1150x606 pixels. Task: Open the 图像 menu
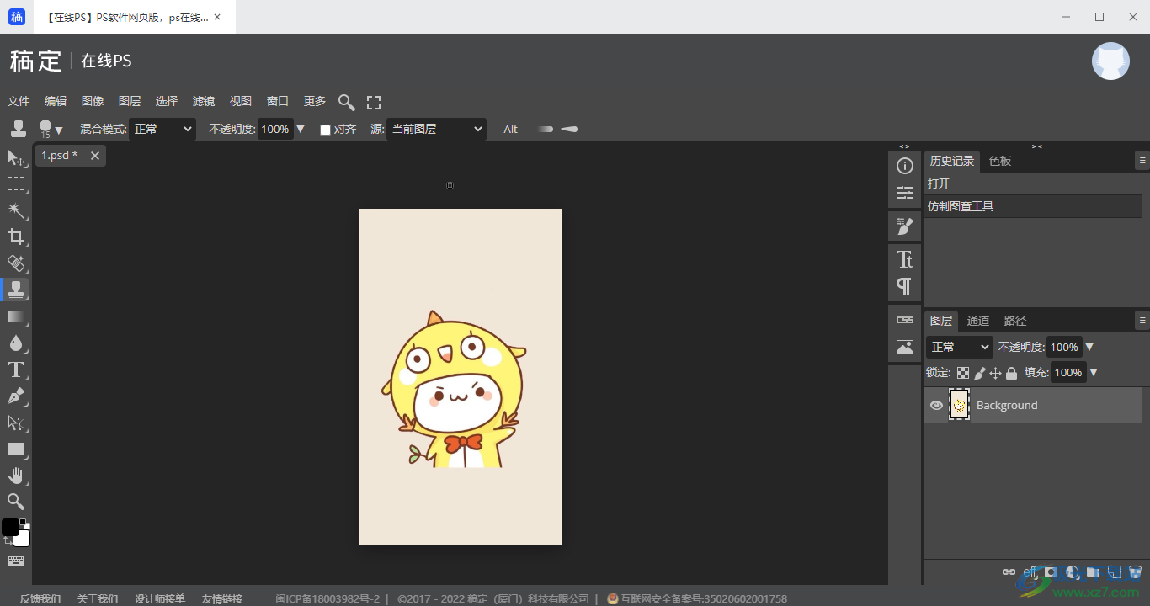(93, 101)
